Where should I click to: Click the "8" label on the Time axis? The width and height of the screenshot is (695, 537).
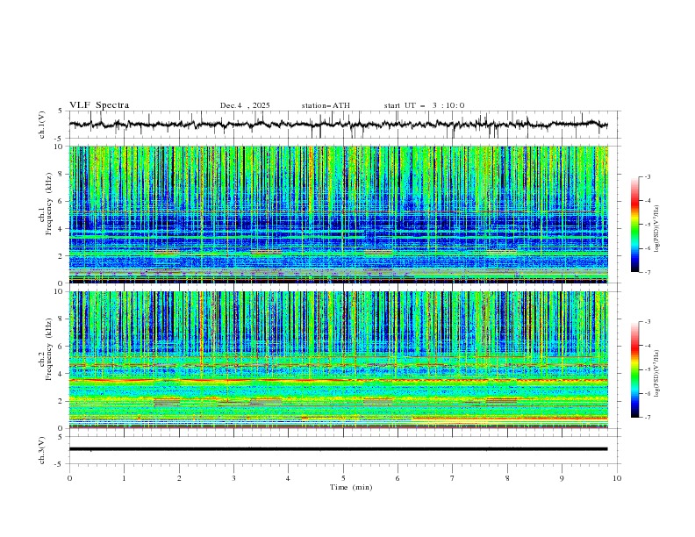point(507,478)
